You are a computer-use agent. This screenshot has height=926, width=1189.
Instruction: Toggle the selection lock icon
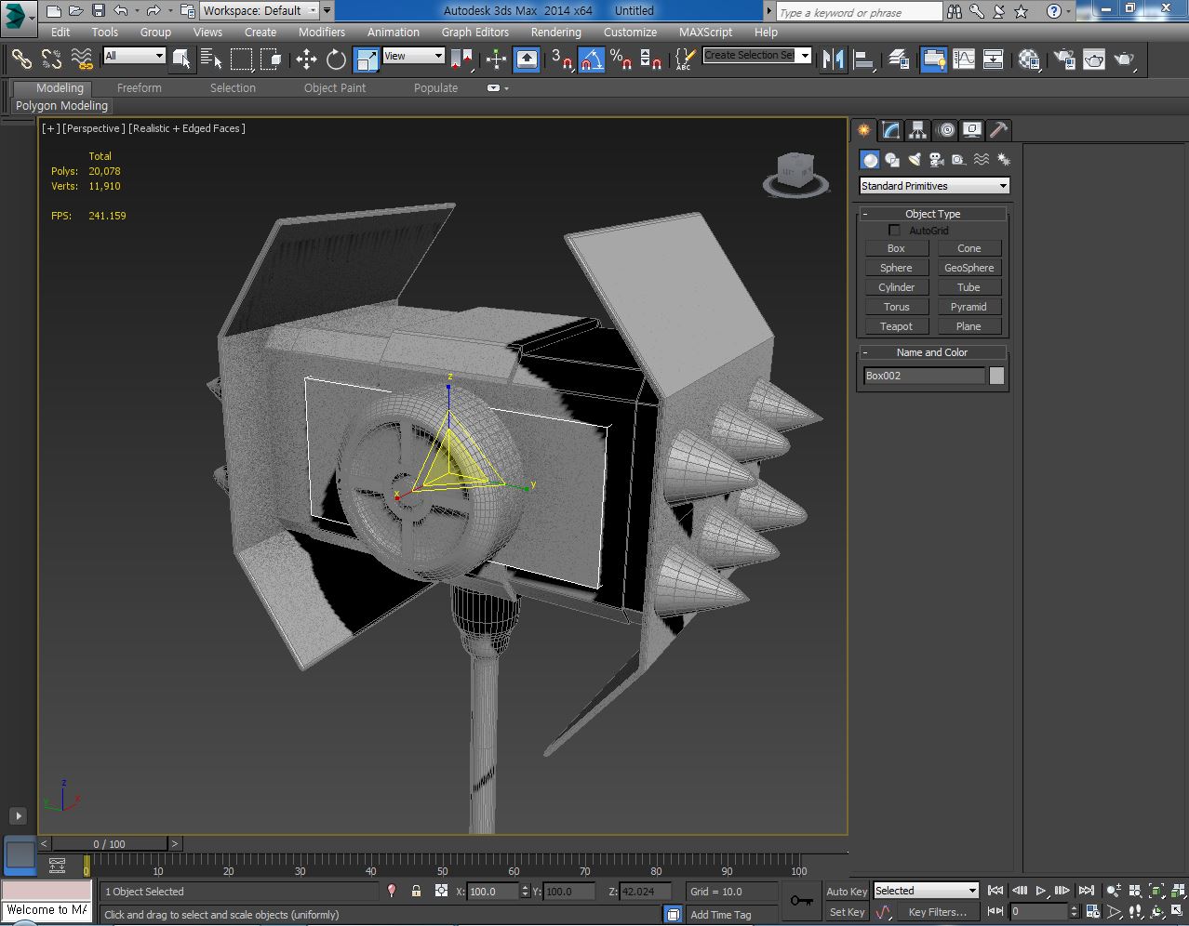(x=416, y=891)
